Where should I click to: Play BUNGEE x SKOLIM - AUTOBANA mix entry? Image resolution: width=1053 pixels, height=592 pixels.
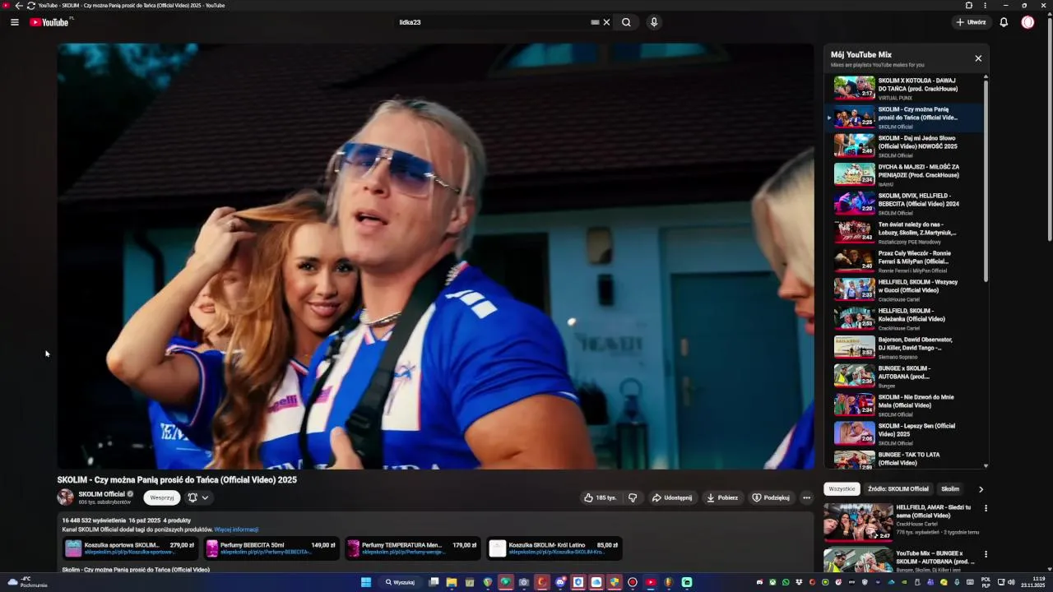click(903, 377)
